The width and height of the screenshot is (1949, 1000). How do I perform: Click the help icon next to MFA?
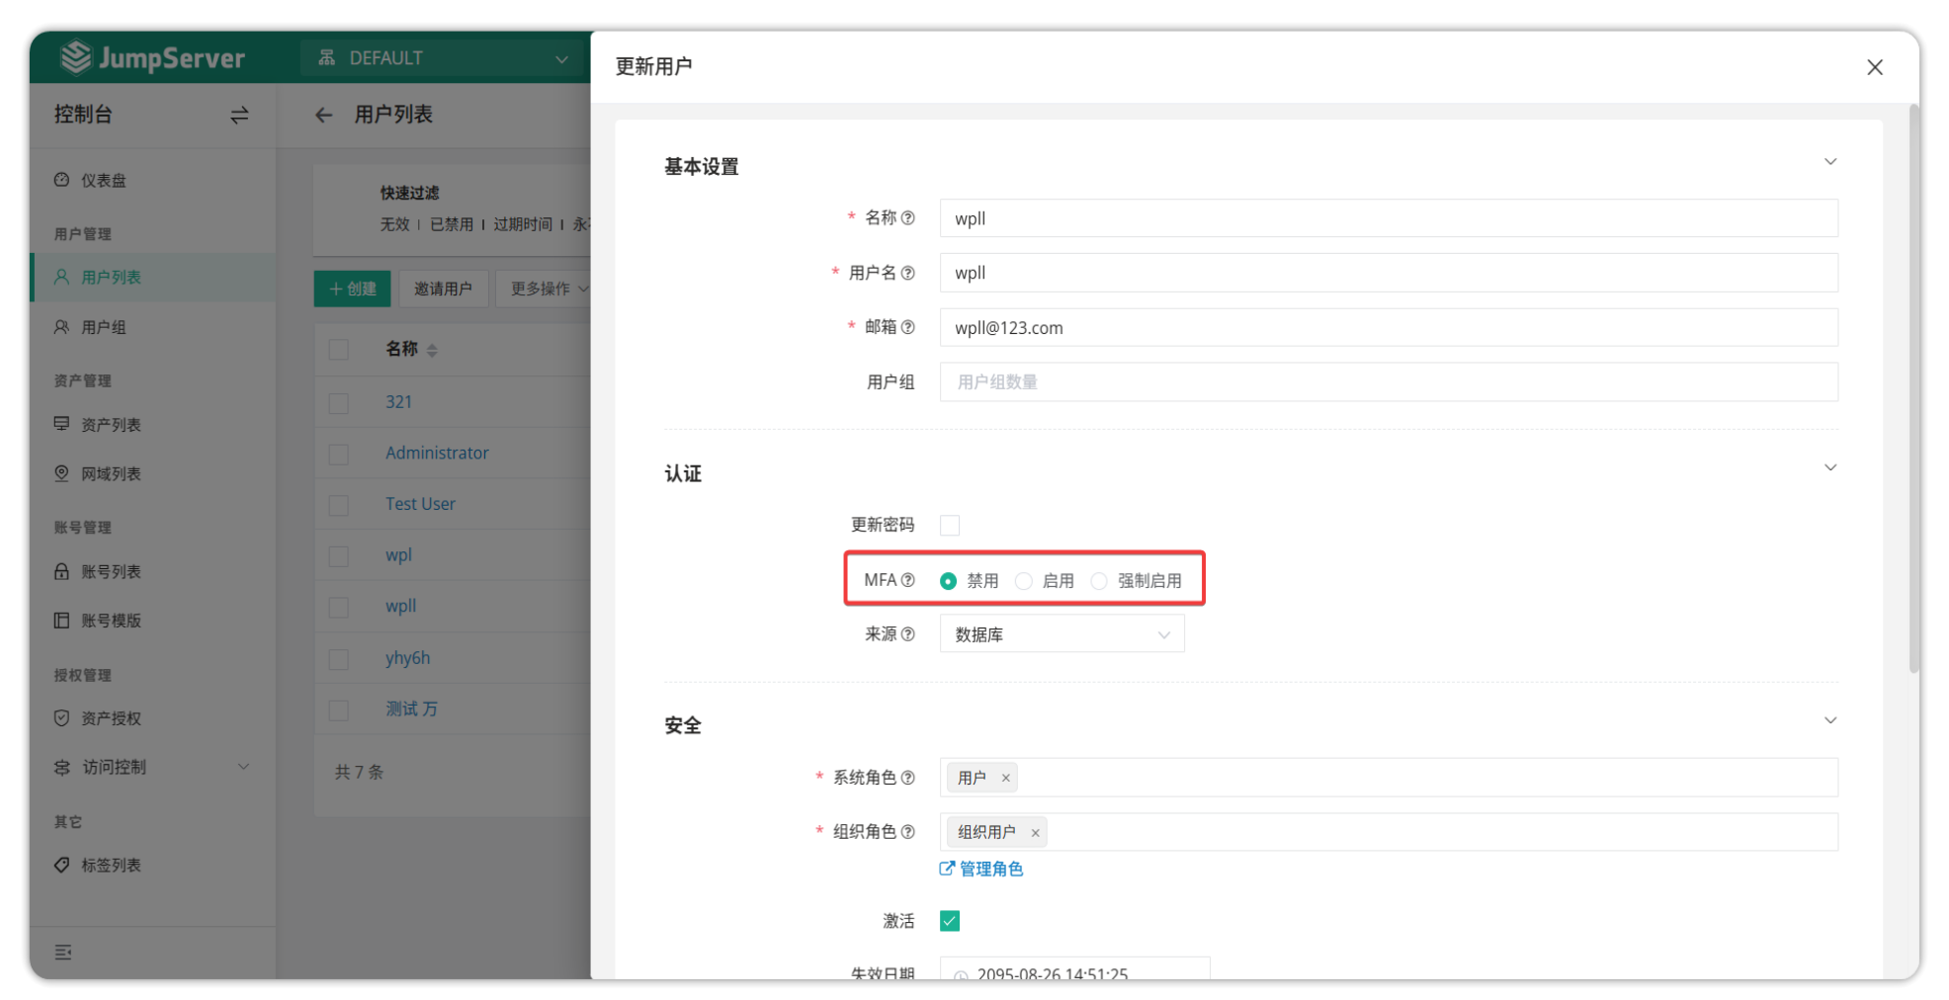907,580
